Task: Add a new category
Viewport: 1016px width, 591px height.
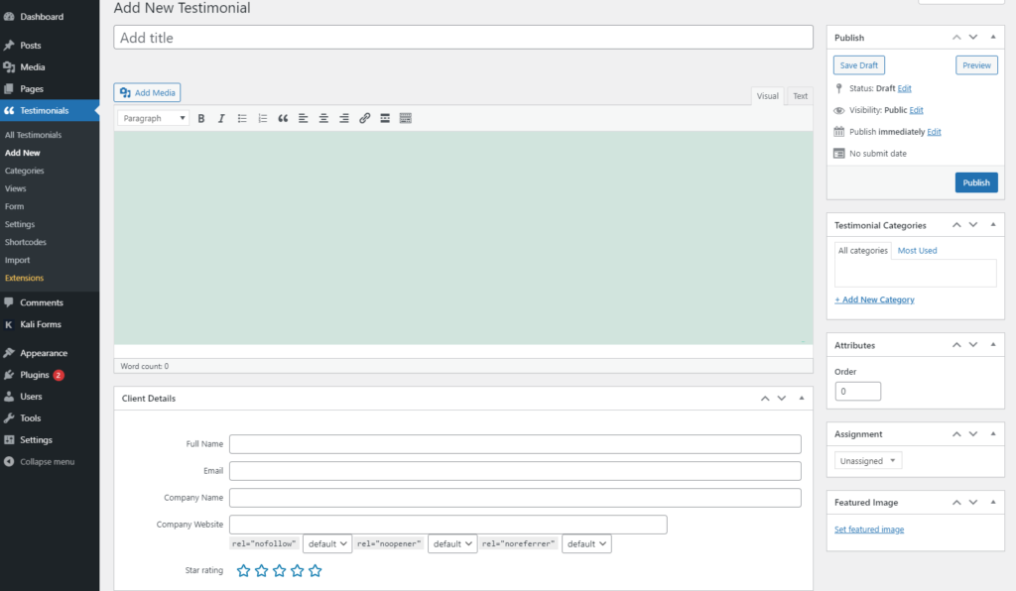Action: [x=874, y=299]
